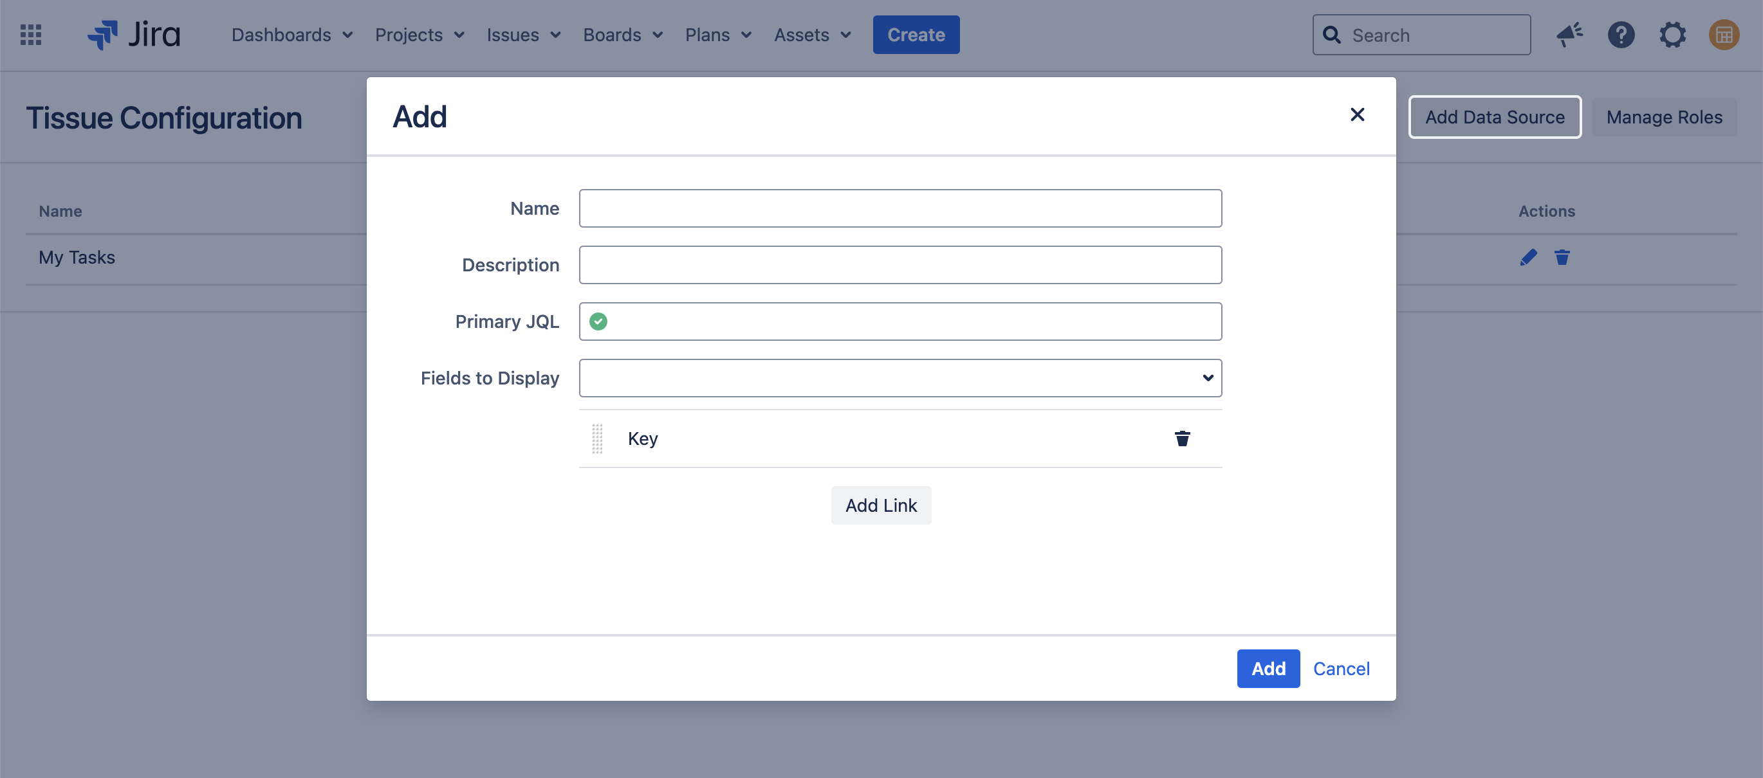Click the delete trash for My Tasks
The image size is (1763, 778).
coord(1562,258)
